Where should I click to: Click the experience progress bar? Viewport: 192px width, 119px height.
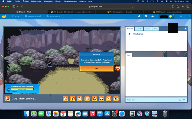(22, 89)
